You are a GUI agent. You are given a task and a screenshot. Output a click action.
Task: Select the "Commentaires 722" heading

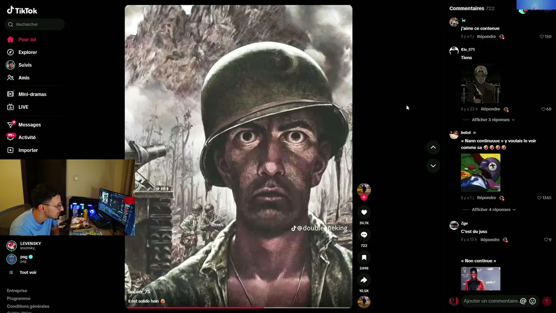(x=472, y=8)
